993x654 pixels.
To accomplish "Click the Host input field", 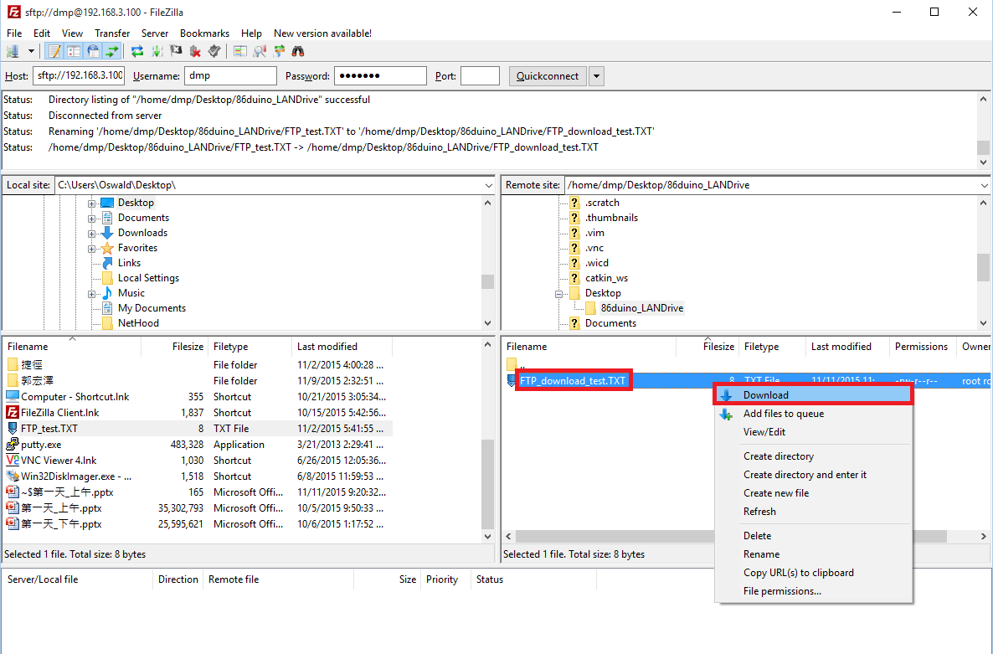I will click(x=80, y=76).
